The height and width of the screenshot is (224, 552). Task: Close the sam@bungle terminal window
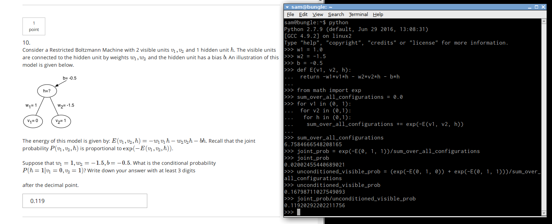coord(543,7)
